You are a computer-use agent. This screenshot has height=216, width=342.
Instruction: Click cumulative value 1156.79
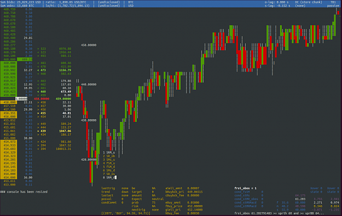pyautogui.click(x=65, y=70)
